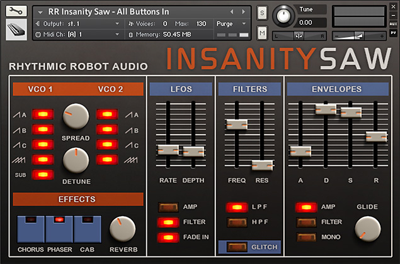This screenshot has width=400, height=264.
Task: Toggle VCO 1 multi-saw button
Action: pos(43,160)
